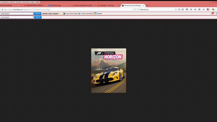Show bookmarks list icon
Viewport: 217px width, 122px height.
click(183, 9)
